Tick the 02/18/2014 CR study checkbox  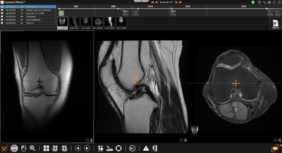[2, 13]
